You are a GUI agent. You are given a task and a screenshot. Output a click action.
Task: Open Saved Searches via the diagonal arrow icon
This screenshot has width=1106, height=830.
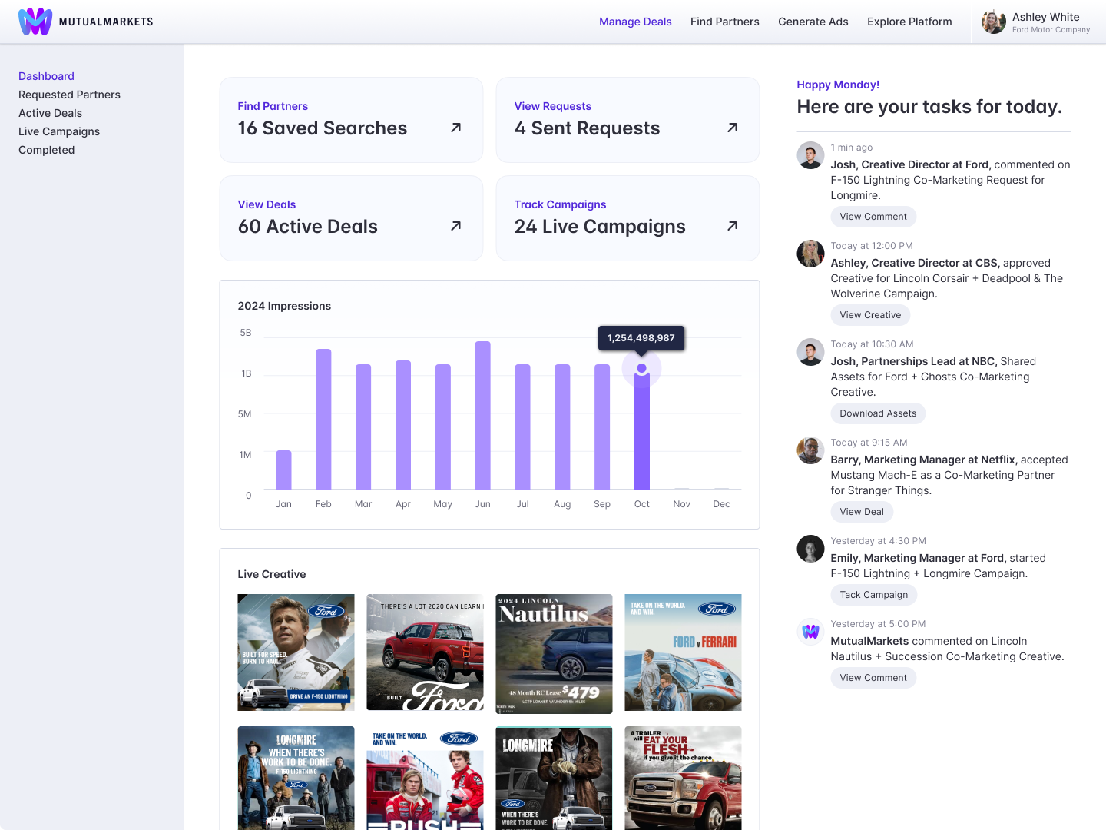[455, 128]
